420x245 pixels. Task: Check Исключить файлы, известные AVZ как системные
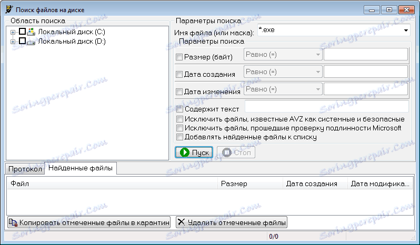pos(179,119)
